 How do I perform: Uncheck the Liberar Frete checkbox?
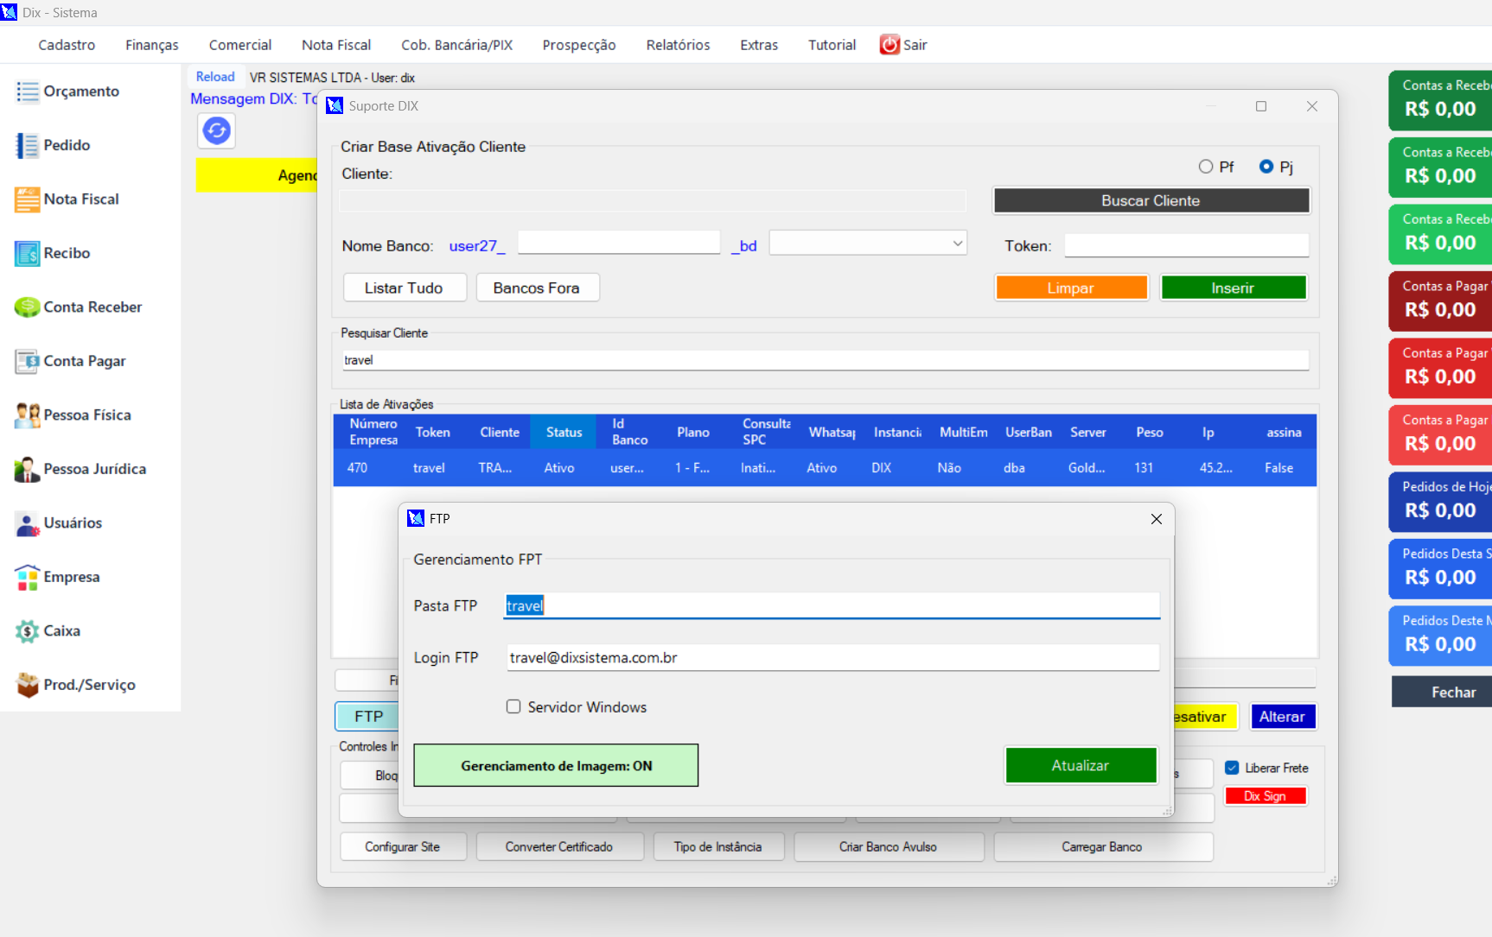tap(1232, 768)
